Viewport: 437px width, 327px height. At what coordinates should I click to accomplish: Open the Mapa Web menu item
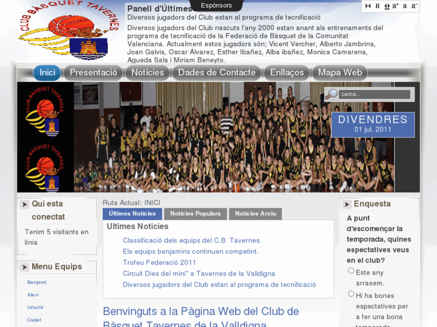pyautogui.click(x=340, y=73)
